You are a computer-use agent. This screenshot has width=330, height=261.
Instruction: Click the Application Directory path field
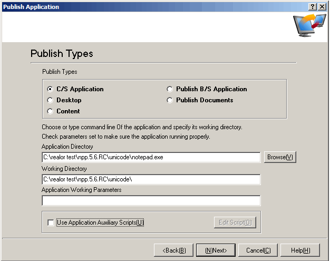coord(151,158)
